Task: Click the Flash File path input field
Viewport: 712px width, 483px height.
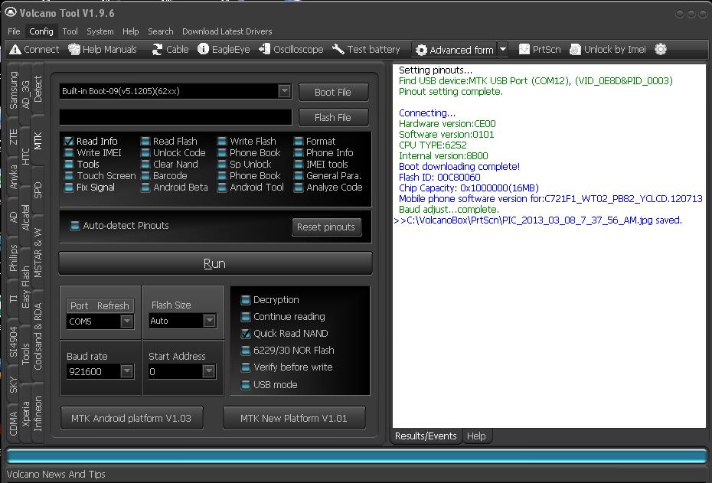Action: coord(175,117)
